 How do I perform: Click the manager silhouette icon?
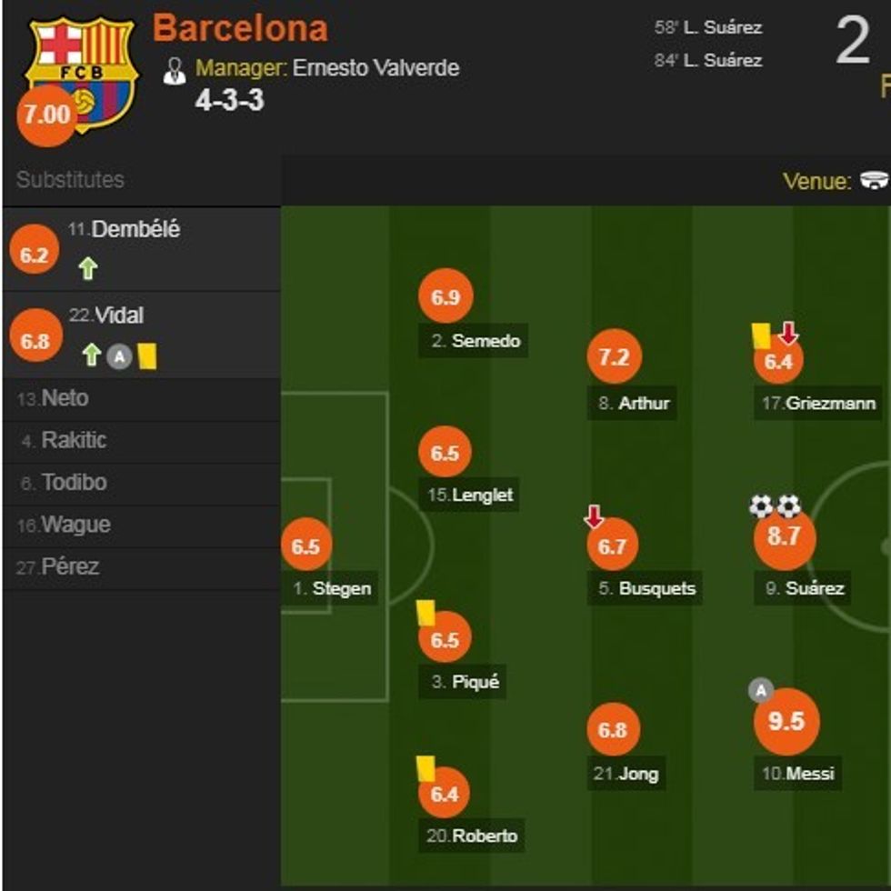(173, 67)
